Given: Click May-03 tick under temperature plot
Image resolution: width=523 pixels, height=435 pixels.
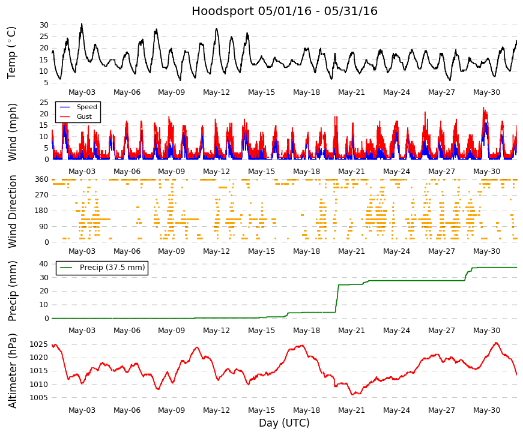Looking at the screenshot, I should tap(82, 92).
